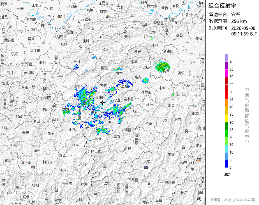Viewport: 259px width, 205px height.
Task: Click the 铜鼓 map label
Action: tap(104, 68)
